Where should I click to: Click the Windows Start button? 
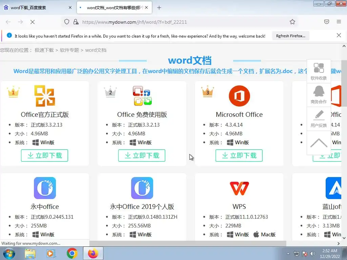pos(9,253)
